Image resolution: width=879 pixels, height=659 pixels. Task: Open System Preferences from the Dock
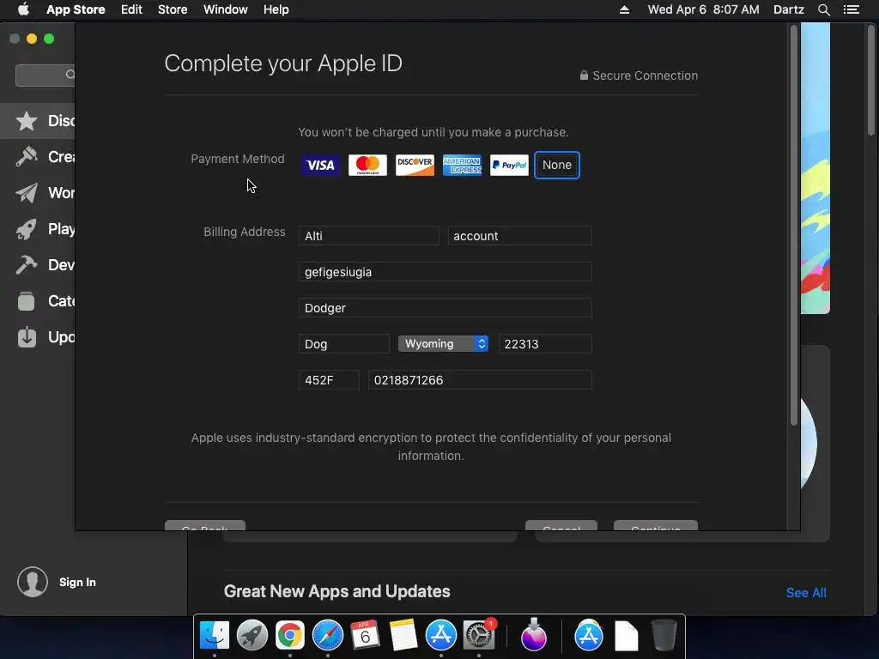478,636
